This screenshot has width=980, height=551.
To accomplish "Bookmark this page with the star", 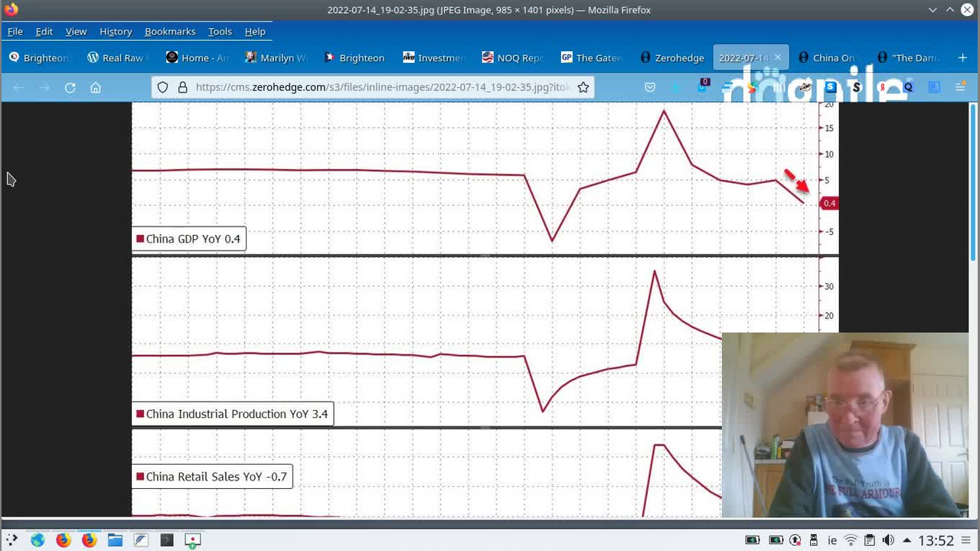I will click(x=583, y=87).
